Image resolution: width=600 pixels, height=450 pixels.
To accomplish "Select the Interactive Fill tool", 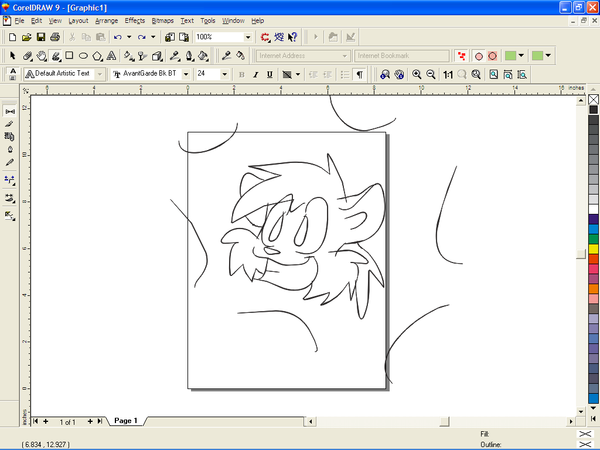I will coord(129,56).
